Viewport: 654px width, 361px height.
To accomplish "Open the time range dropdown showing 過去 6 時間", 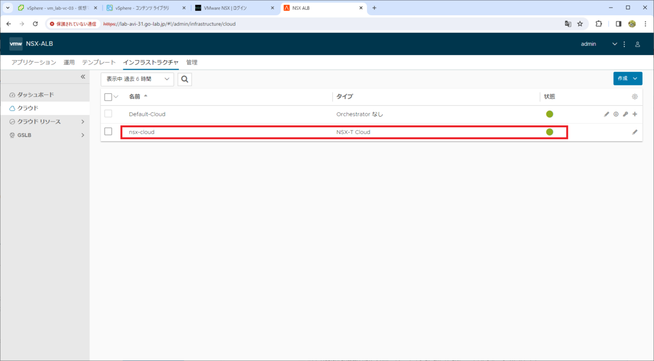I will click(137, 79).
